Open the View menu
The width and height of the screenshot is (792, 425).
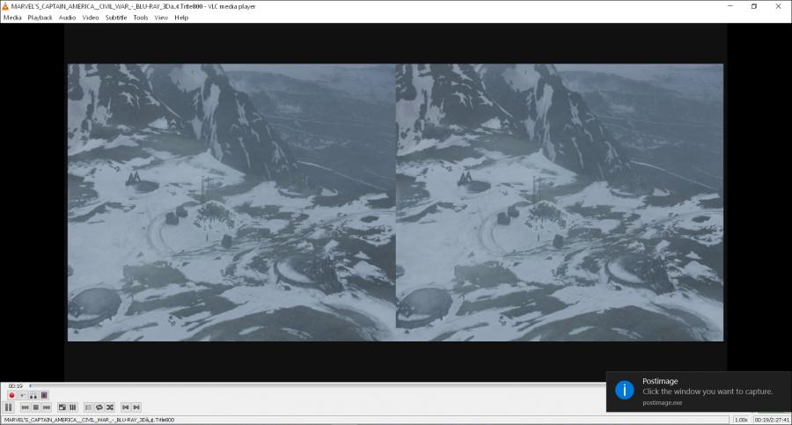coord(161,18)
